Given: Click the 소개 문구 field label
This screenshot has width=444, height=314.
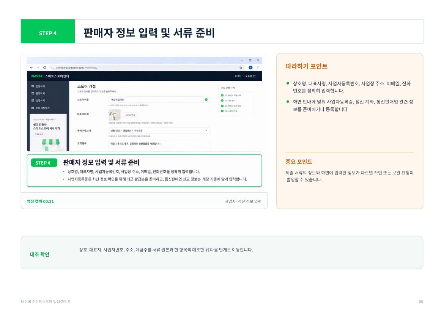Looking at the screenshot, I should 82,143.
